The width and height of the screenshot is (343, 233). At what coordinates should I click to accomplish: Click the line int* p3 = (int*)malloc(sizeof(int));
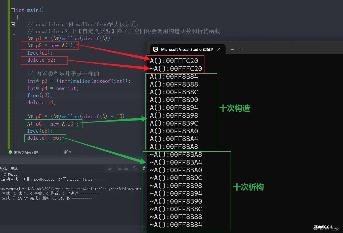pos(79,81)
